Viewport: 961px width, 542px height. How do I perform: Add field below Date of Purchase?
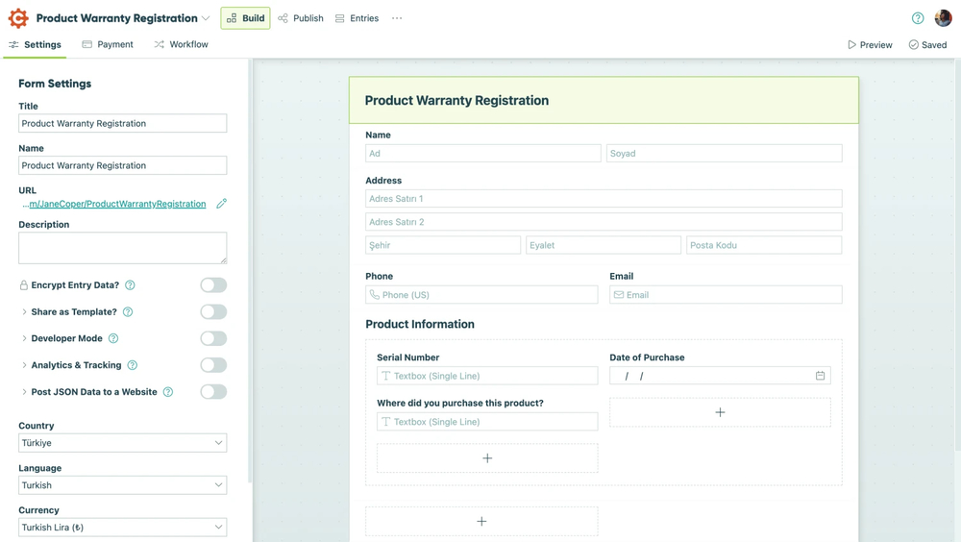[x=720, y=412]
